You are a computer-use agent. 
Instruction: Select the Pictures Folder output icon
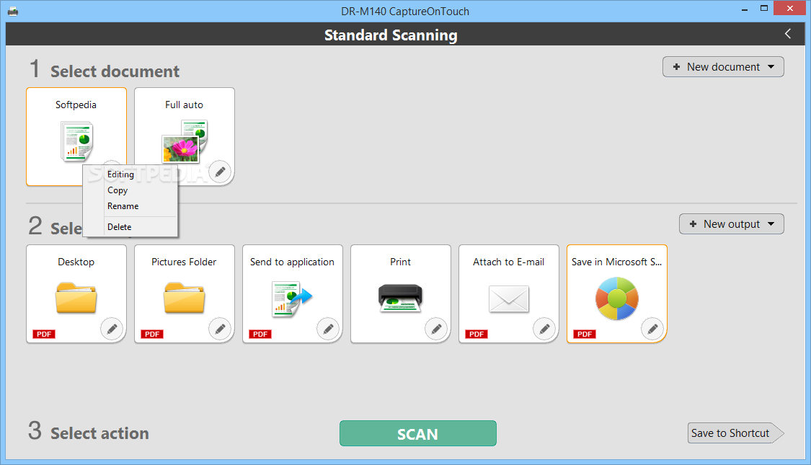coord(184,298)
